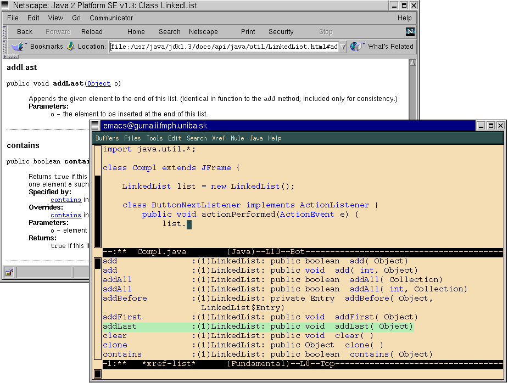Open the View menu in Netscape
Screen dimensions: 508x383
[x=55, y=18]
